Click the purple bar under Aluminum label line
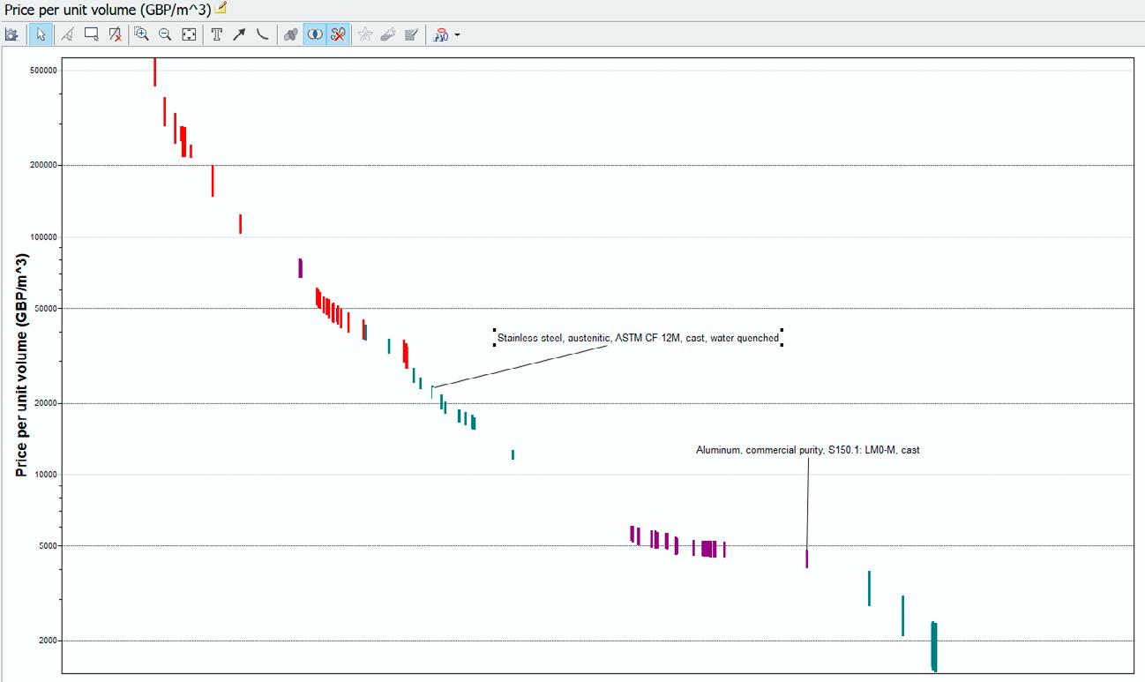 pos(806,558)
